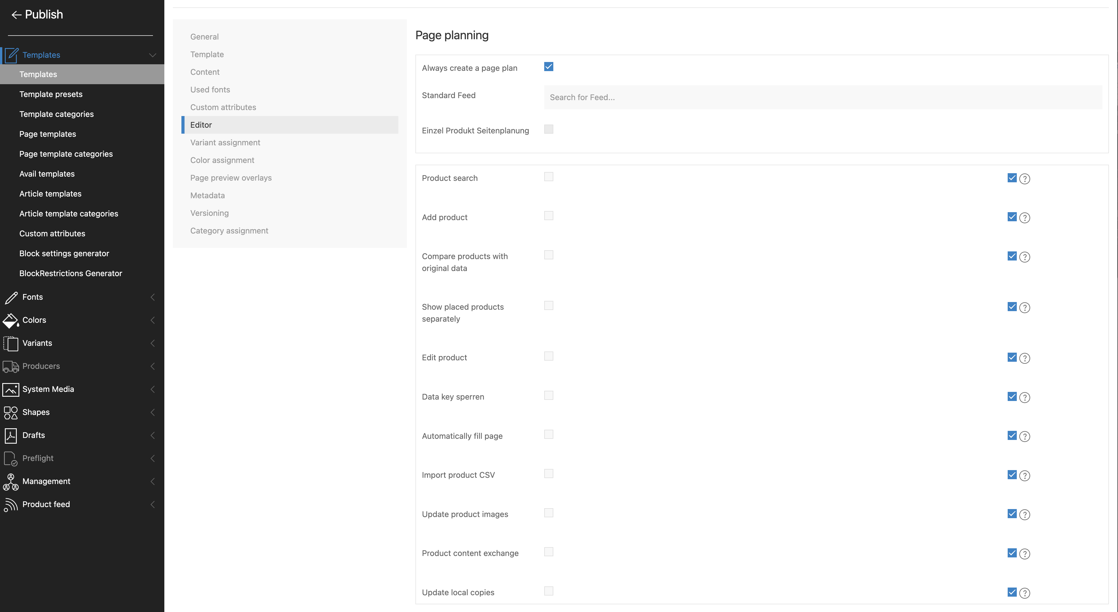The height and width of the screenshot is (612, 1118).
Task: Click the Product feed RSS icon
Action: [x=11, y=504]
